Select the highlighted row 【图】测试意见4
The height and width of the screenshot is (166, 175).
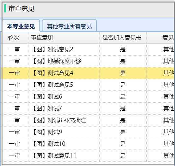88,73
